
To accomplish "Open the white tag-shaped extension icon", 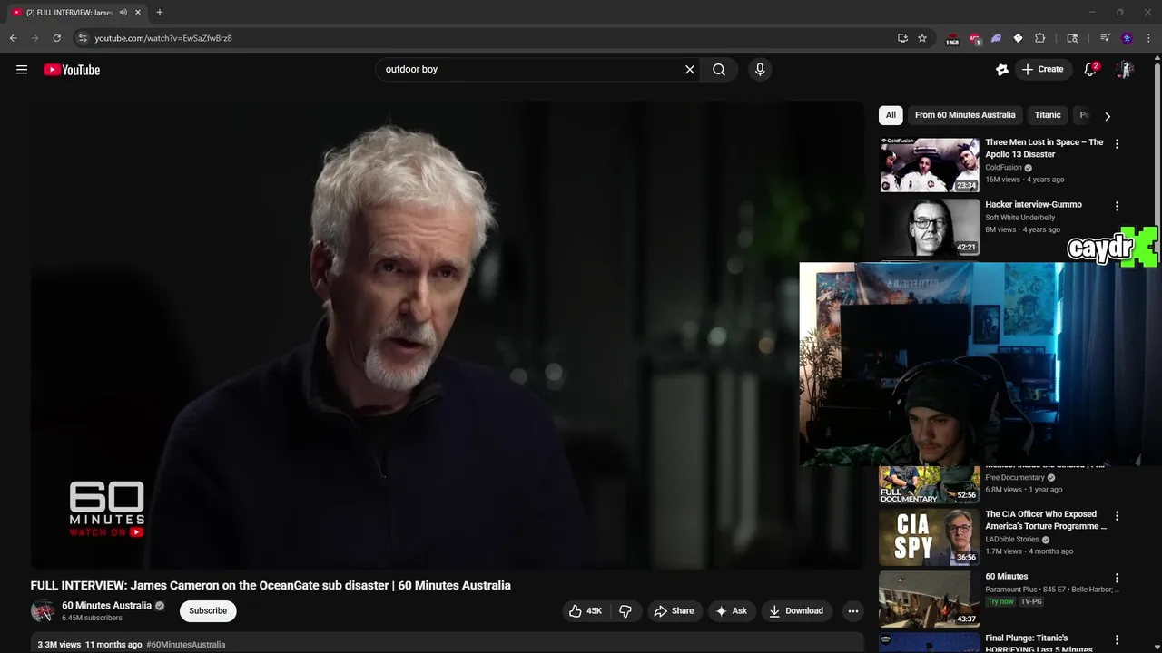I will 1018,38.
